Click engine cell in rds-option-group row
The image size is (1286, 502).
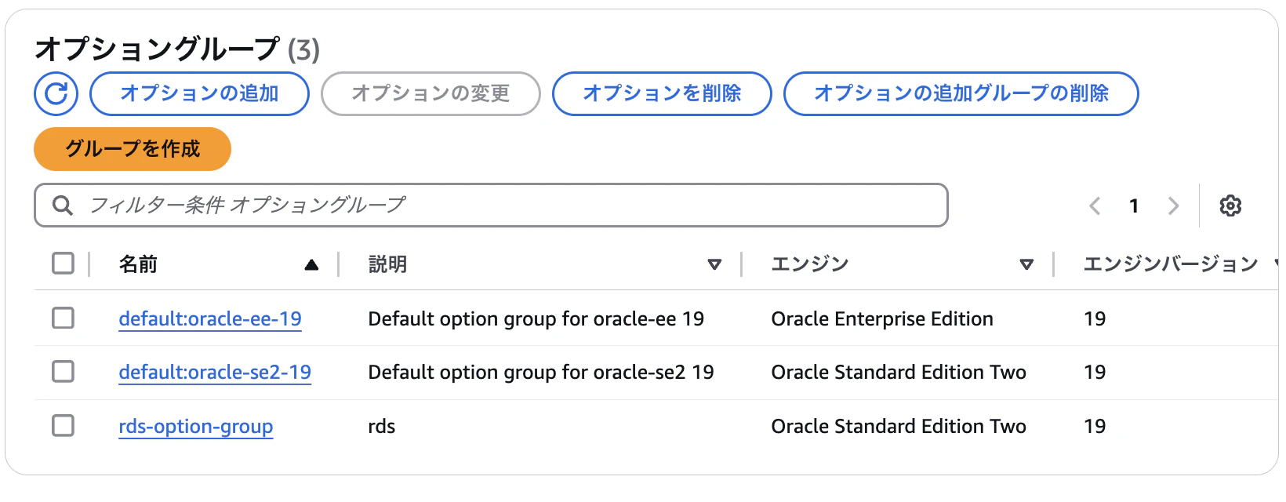click(x=899, y=427)
